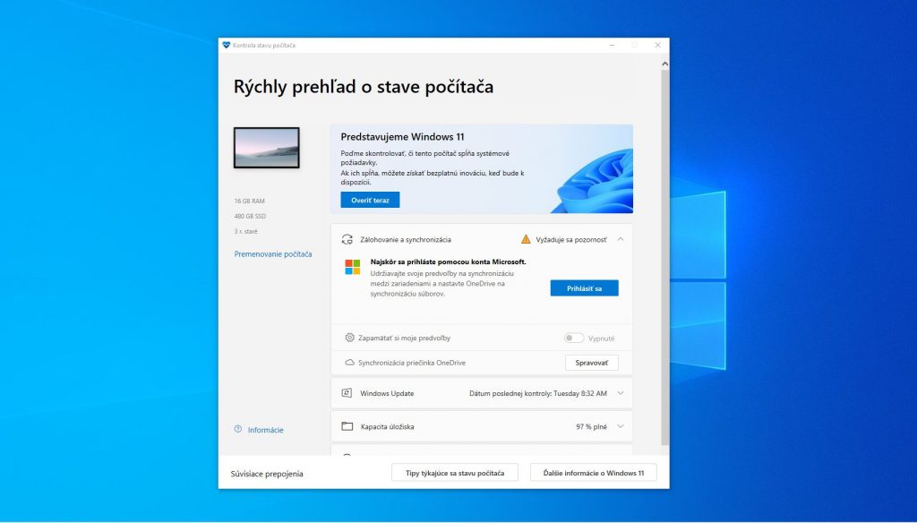Click the '480 GB SSD' text
The height and width of the screenshot is (523, 917).
(x=250, y=216)
